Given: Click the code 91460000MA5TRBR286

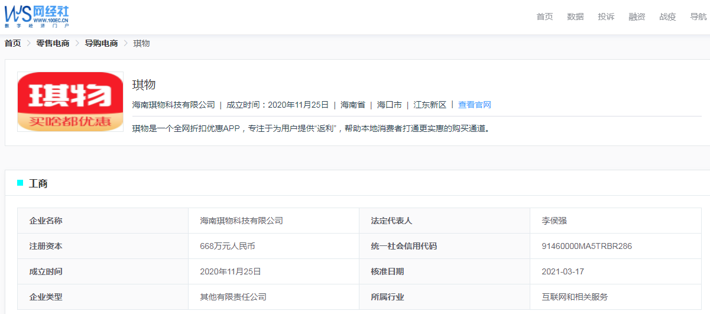Looking at the screenshot, I should (586, 246).
